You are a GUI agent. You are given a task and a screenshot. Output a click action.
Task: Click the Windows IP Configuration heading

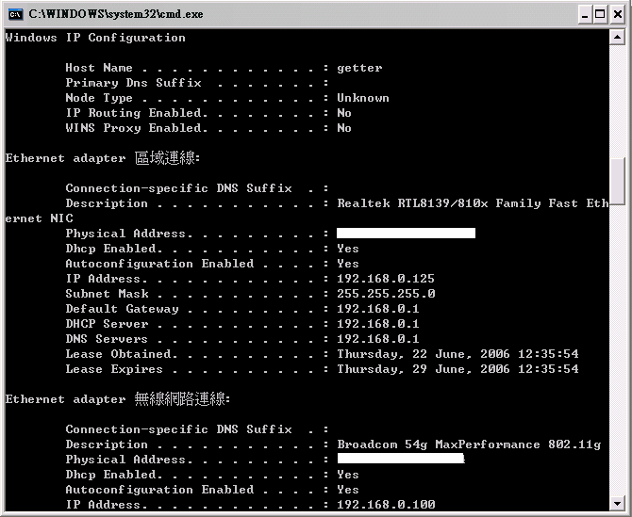pyautogui.click(x=95, y=38)
